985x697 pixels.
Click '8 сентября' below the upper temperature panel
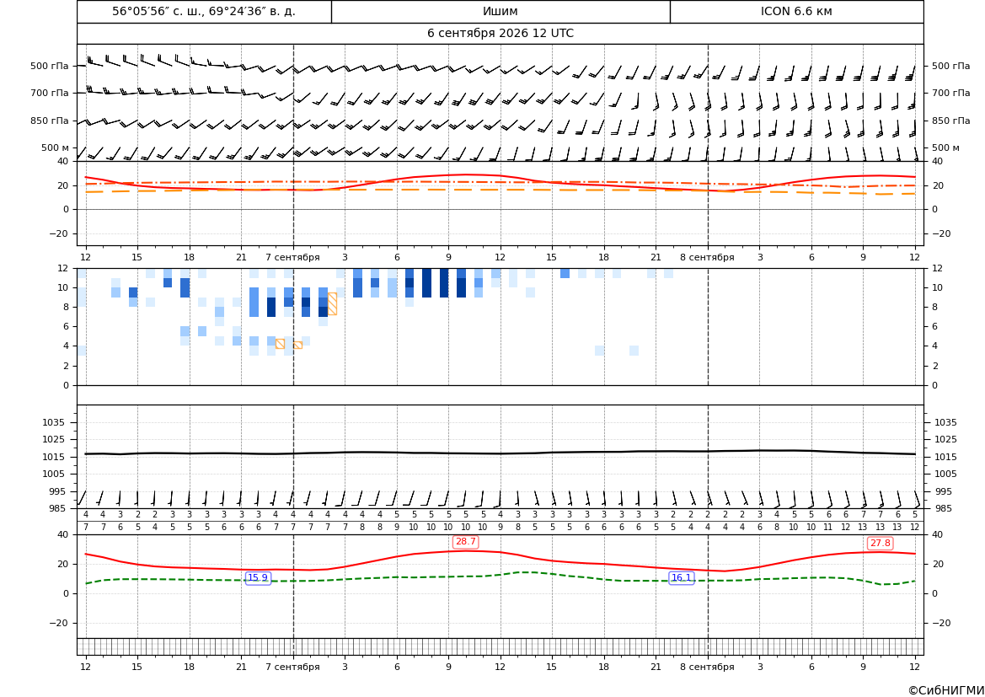(x=707, y=257)
